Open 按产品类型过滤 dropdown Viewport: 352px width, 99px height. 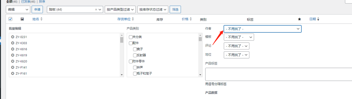120,9
